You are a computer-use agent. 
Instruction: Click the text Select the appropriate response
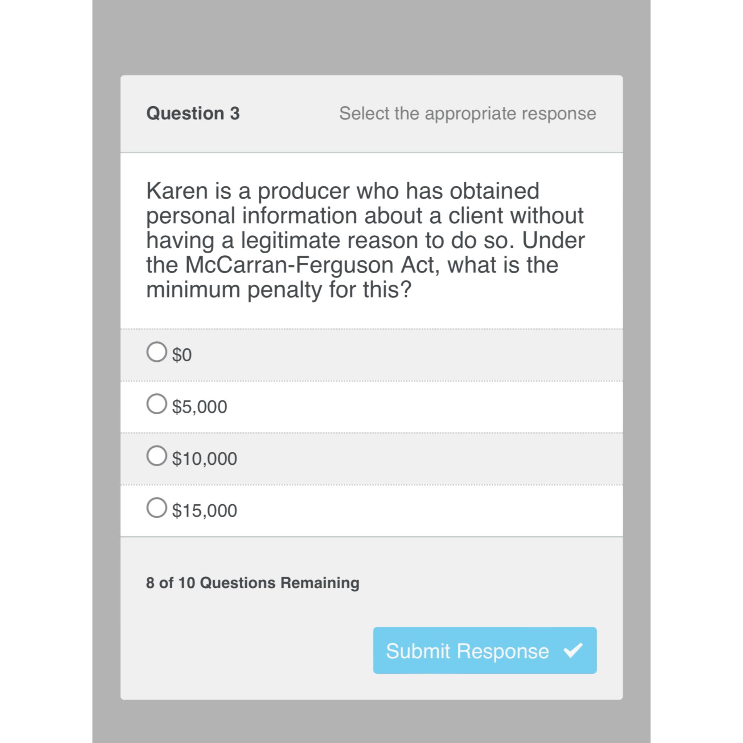467,113
